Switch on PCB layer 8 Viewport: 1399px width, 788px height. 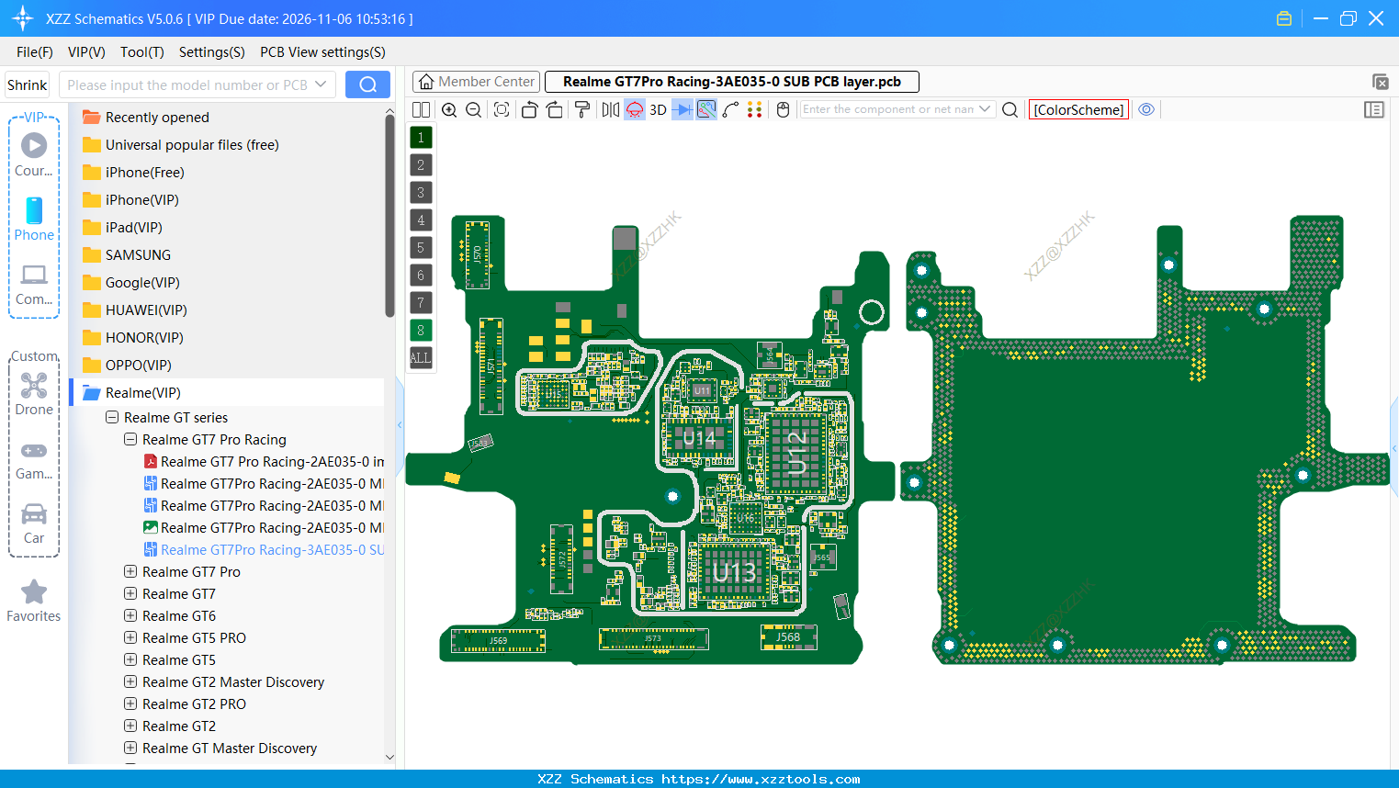click(x=420, y=330)
